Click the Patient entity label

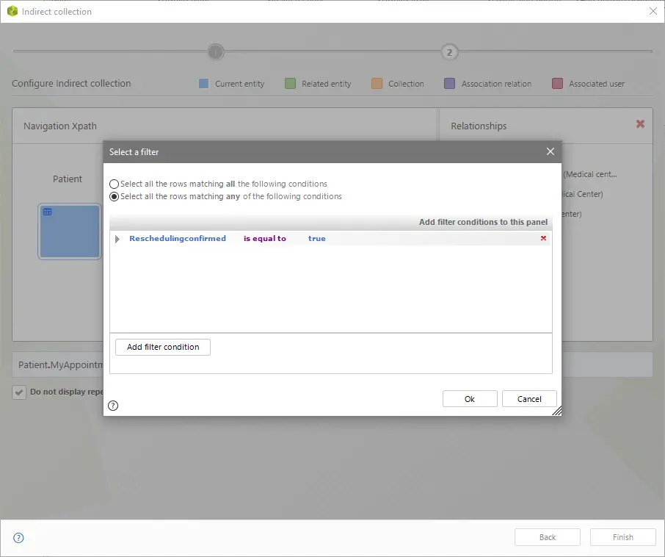click(x=68, y=179)
